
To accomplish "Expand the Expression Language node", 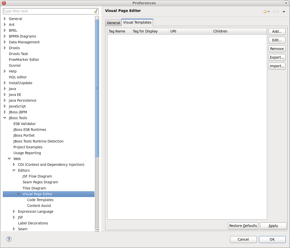I will (x=14, y=211).
